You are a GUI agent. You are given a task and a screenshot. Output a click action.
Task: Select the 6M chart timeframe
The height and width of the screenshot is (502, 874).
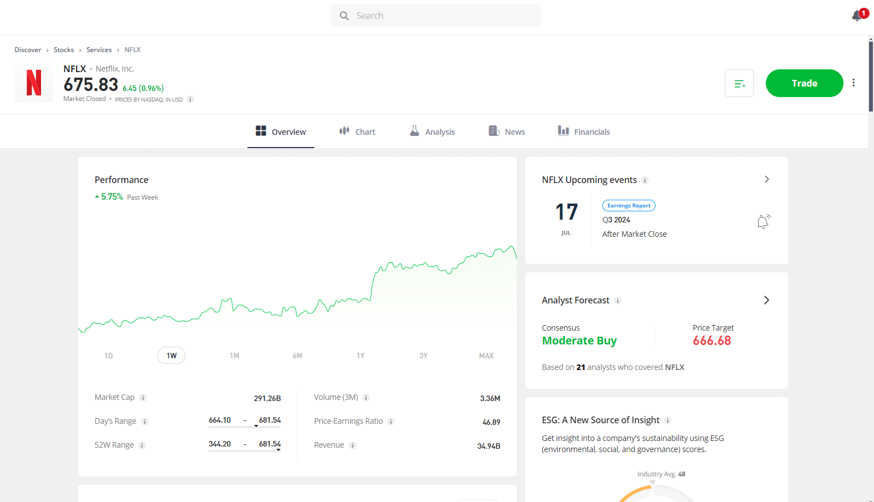298,356
